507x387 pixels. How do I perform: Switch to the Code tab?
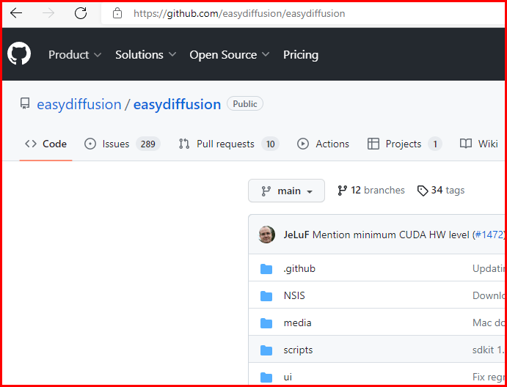tap(45, 144)
